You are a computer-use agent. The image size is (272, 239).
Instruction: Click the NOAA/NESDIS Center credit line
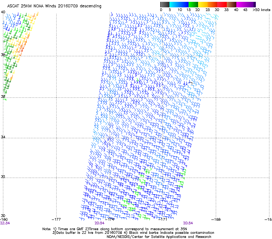tap(159, 237)
